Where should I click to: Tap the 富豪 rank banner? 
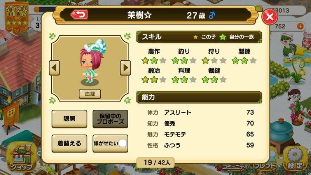click(17, 17)
